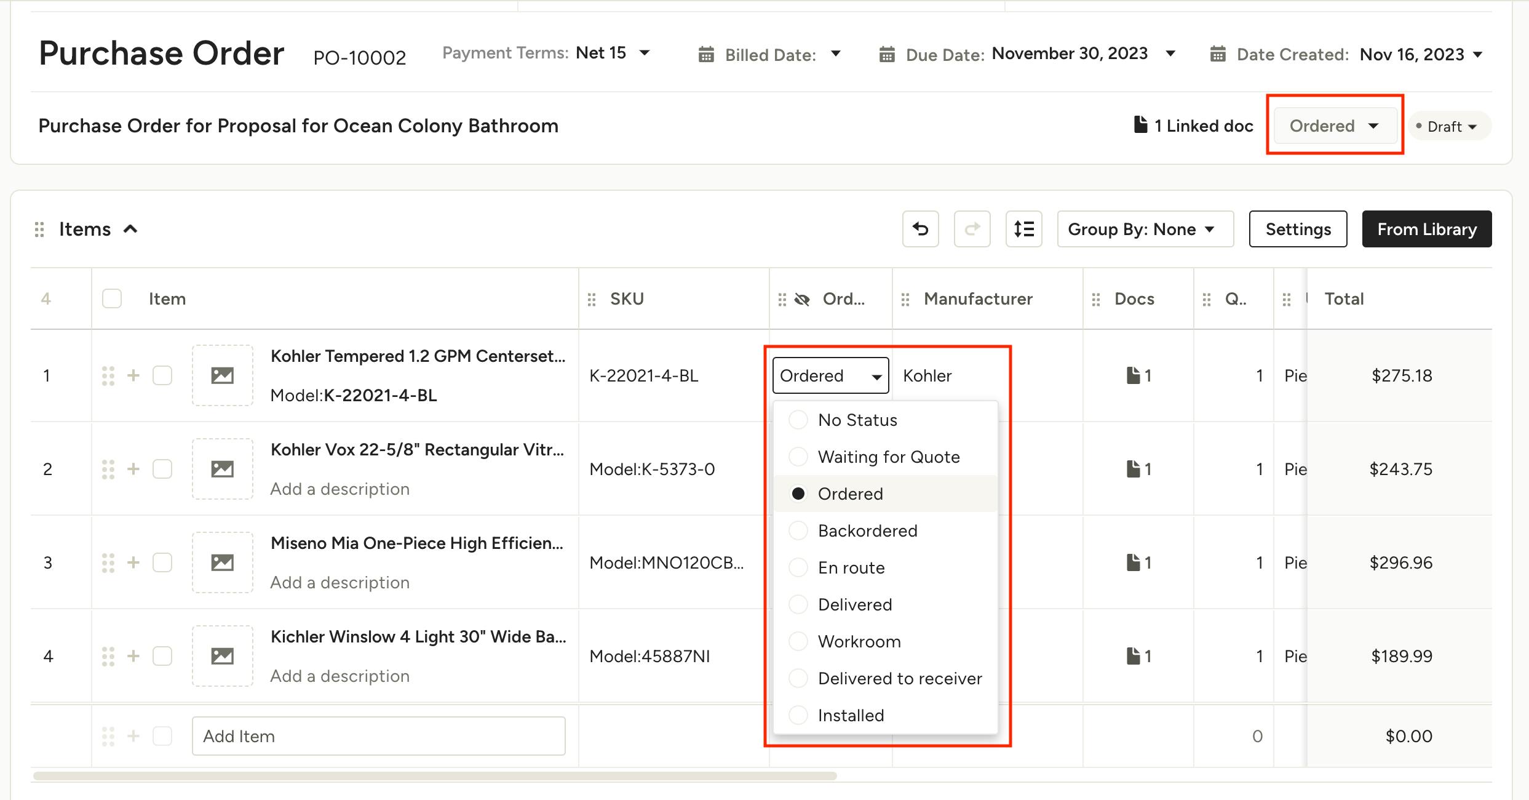Click the undo icon above the Items table
This screenshot has height=800, width=1529.
coord(921,228)
